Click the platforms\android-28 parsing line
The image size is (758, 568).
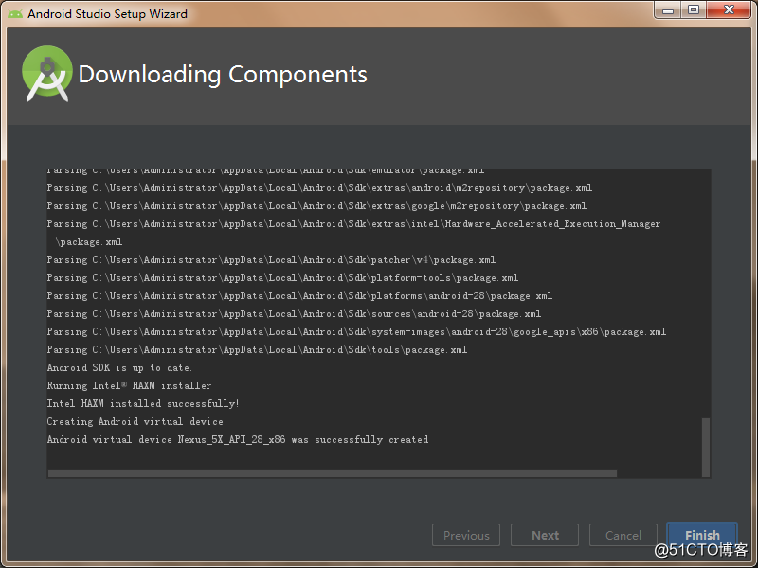pyautogui.click(x=299, y=296)
